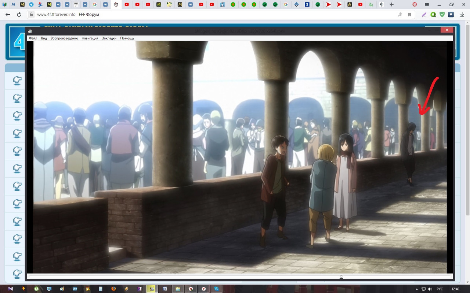
Task: Open the Помощь menu
Action: point(127,38)
